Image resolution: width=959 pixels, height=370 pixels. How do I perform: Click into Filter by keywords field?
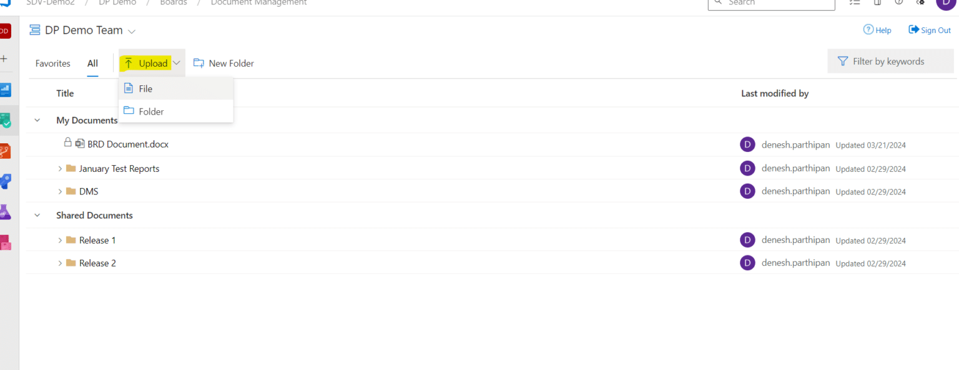(x=891, y=61)
